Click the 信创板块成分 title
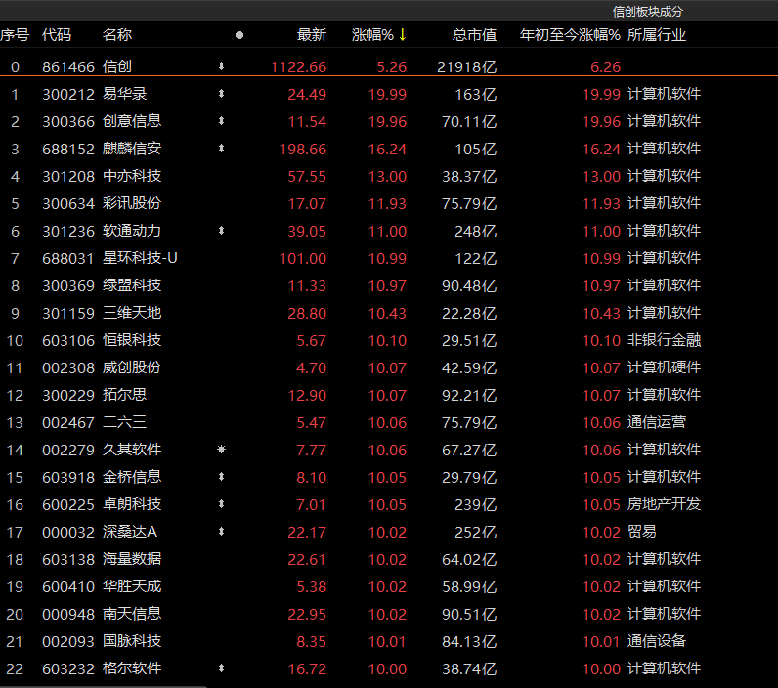Screen dimensions: 778x688 pyautogui.click(x=647, y=11)
